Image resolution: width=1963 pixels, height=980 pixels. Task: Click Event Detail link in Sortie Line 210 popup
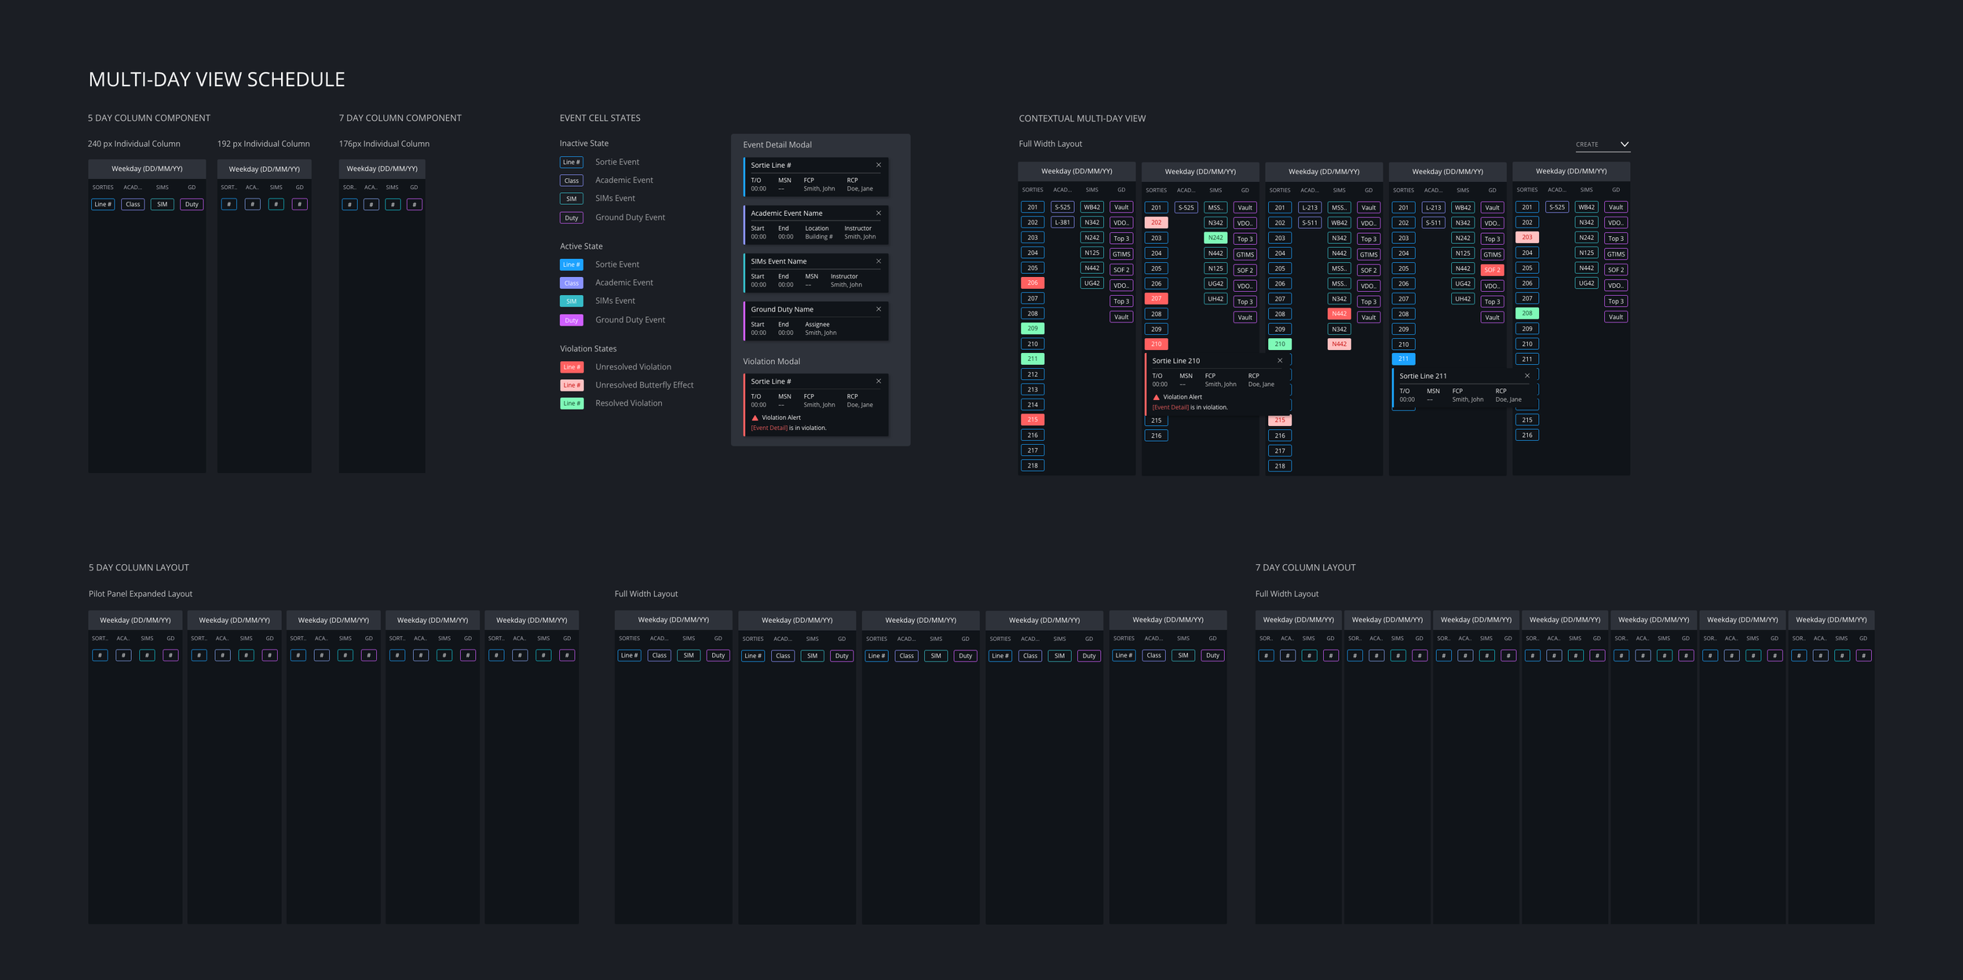[1170, 407]
